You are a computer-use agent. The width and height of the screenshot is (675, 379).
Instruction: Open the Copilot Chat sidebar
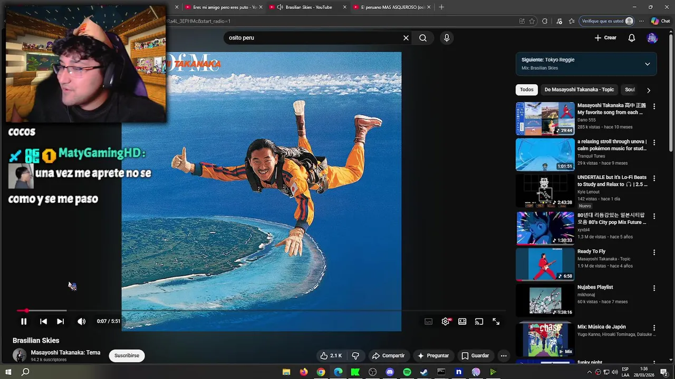(x=661, y=21)
